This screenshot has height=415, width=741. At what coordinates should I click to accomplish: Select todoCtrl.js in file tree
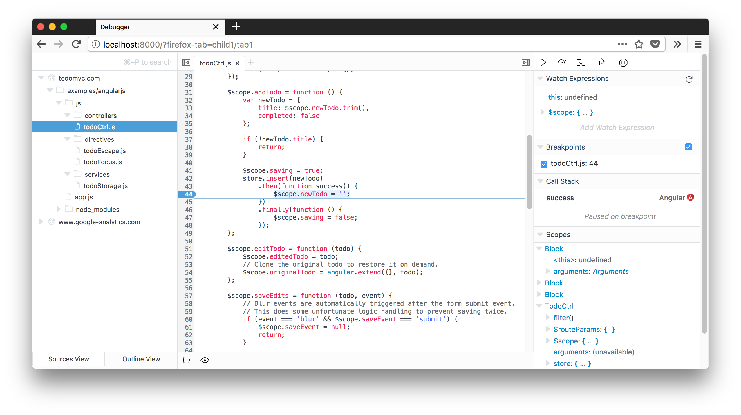99,127
